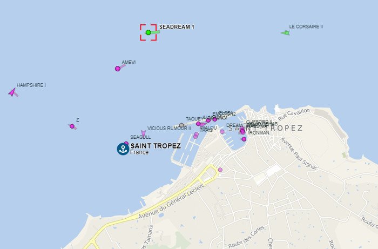This screenshot has width=378, height=249.
Task: Select the AMEVI magenta vessel marker
Action: [118, 69]
